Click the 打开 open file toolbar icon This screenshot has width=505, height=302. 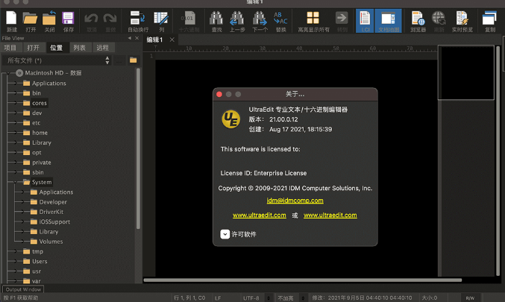click(x=31, y=19)
